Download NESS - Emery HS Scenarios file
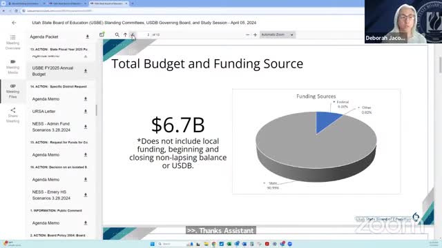The width and height of the screenshot is (442, 248). (86, 195)
